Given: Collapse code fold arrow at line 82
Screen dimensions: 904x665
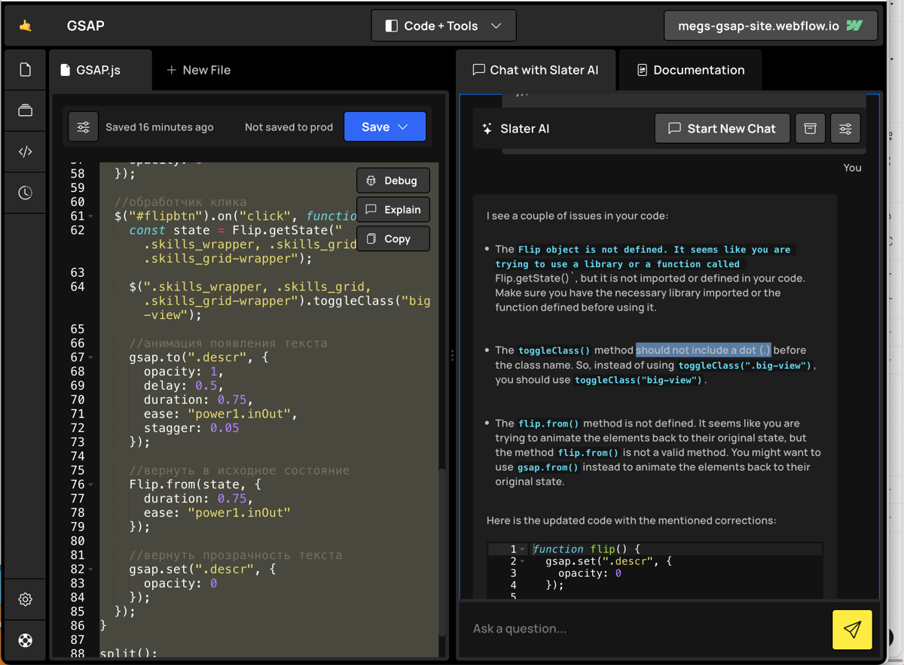Looking at the screenshot, I should point(91,569).
